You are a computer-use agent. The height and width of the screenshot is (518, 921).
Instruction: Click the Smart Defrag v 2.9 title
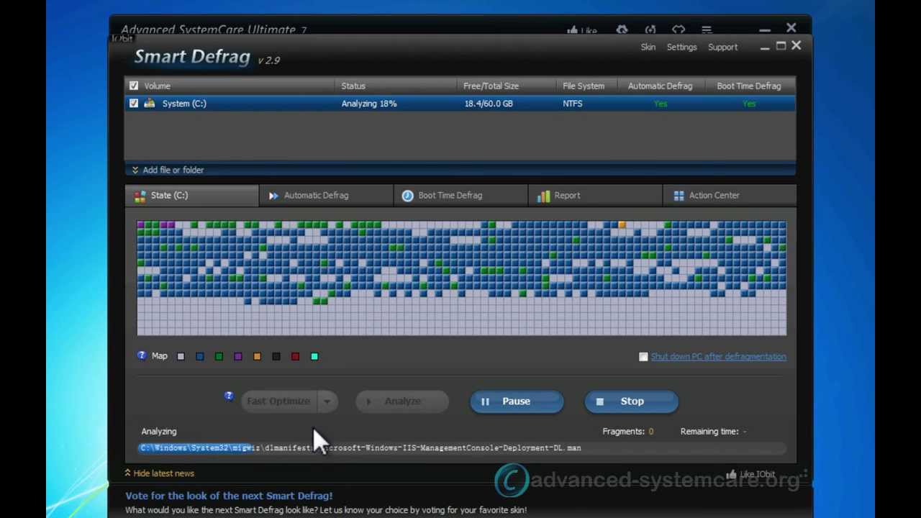[207, 58]
